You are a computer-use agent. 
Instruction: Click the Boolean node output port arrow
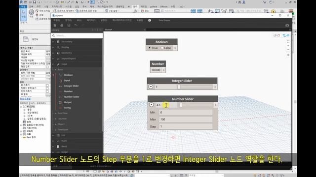pyautogui.click(x=175, y=48)
